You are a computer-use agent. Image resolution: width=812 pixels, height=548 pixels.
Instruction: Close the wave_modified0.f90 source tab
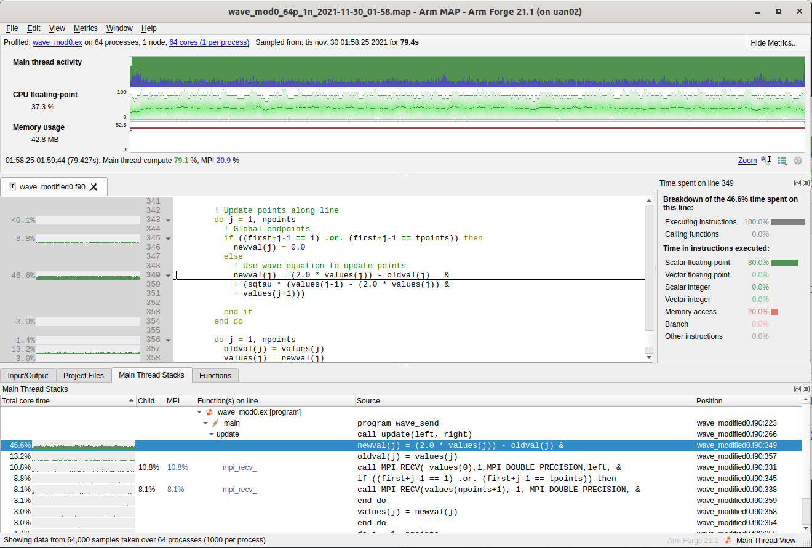pos(94,187)
